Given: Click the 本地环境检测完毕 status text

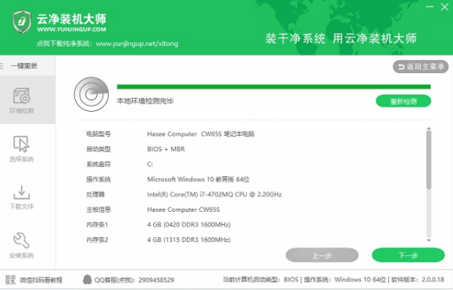Looking at the screenshot, I should tap(145, 101).
